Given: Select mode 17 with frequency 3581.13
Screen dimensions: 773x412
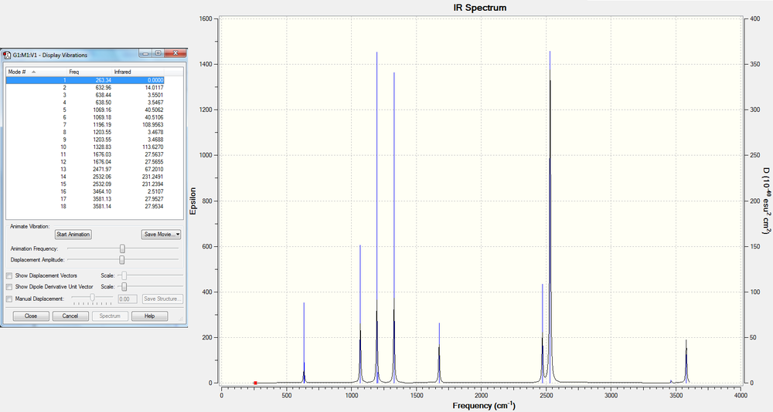Looking at the screenshot, I should click(x=85, y=199).
